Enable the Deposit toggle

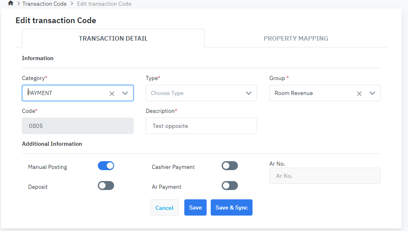click(106, 186)
